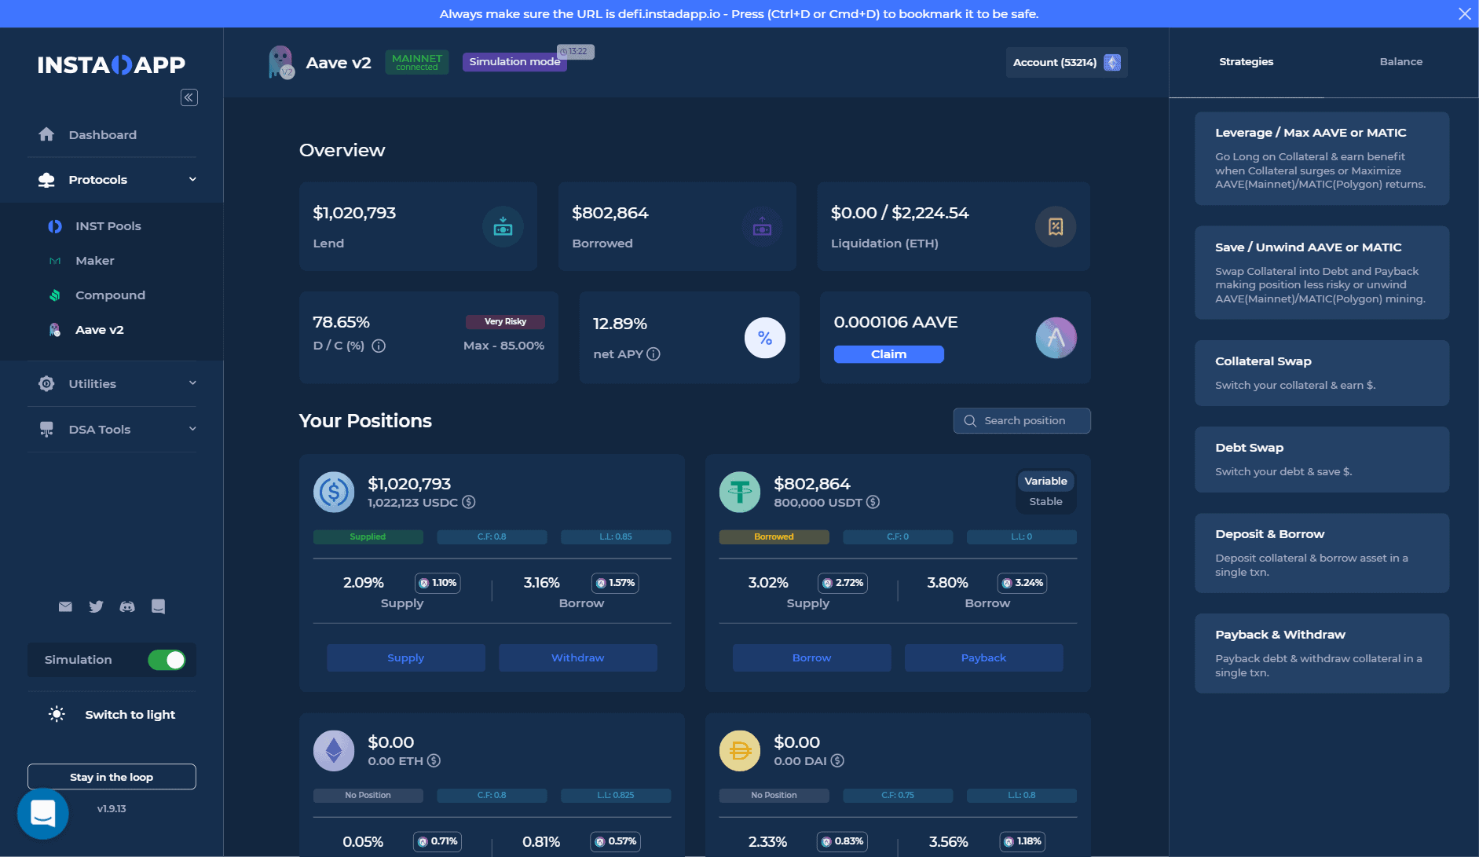
Task: Click the Borrowed withdraw icon
Action: [762, 227]
